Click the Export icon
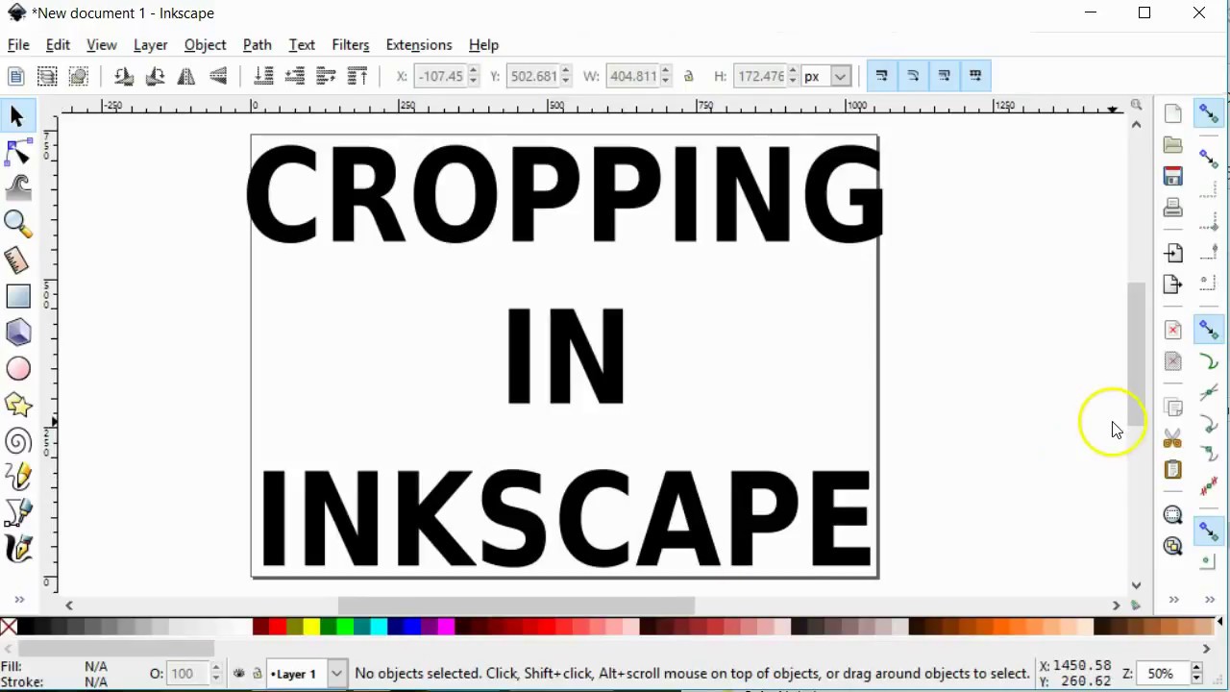Viewport: 1230px width, 692px height. point(1172,284)
